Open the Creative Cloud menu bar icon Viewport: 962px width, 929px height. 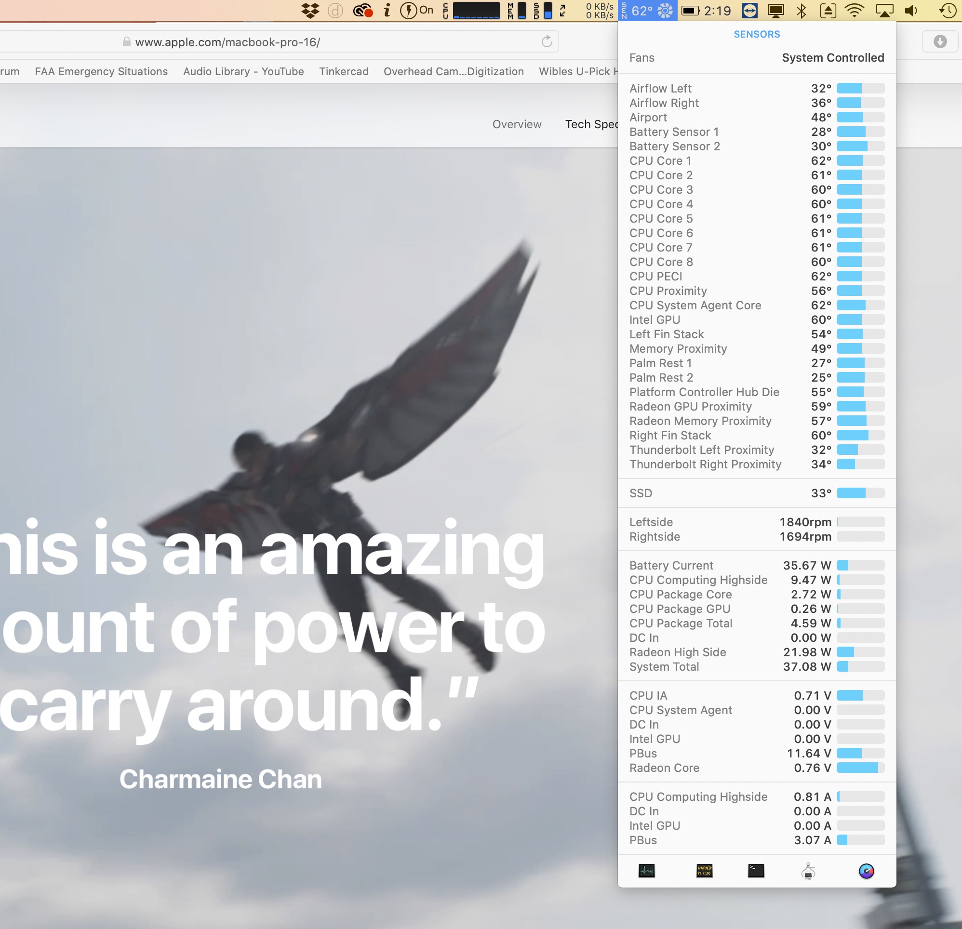(362, 10)
